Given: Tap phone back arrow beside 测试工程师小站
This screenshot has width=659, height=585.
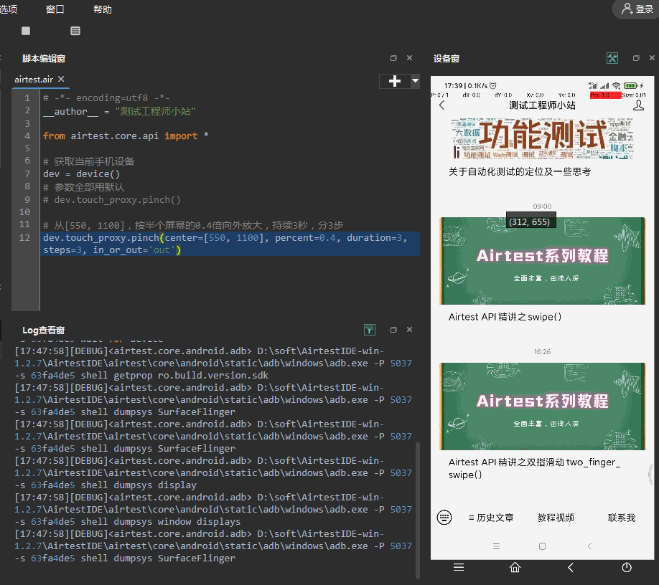Looking at the screenshot, I should click(x=441, y=105).
